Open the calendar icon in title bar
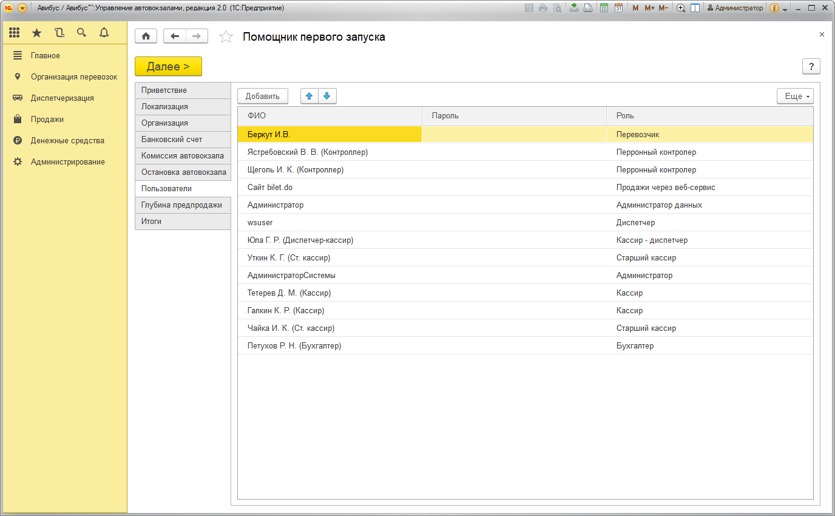Viewport: 835px width, 516px height. pos(618,8)
